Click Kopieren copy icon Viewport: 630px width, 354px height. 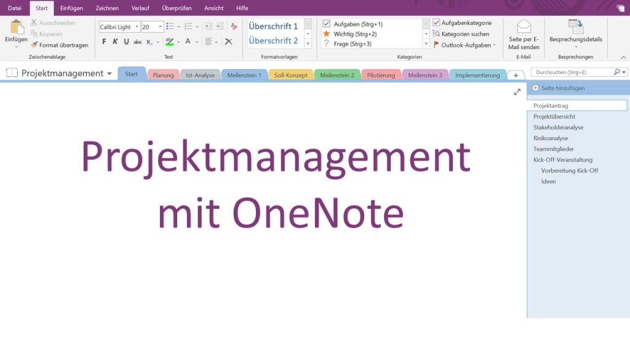click(x=34, y=34)
